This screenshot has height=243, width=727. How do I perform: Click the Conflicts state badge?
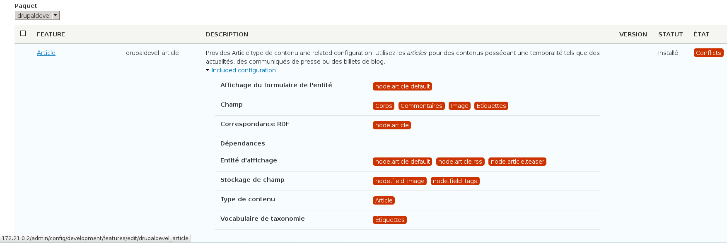(708, 53)
